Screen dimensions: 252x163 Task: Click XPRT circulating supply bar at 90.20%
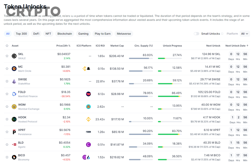click(141, 134)
